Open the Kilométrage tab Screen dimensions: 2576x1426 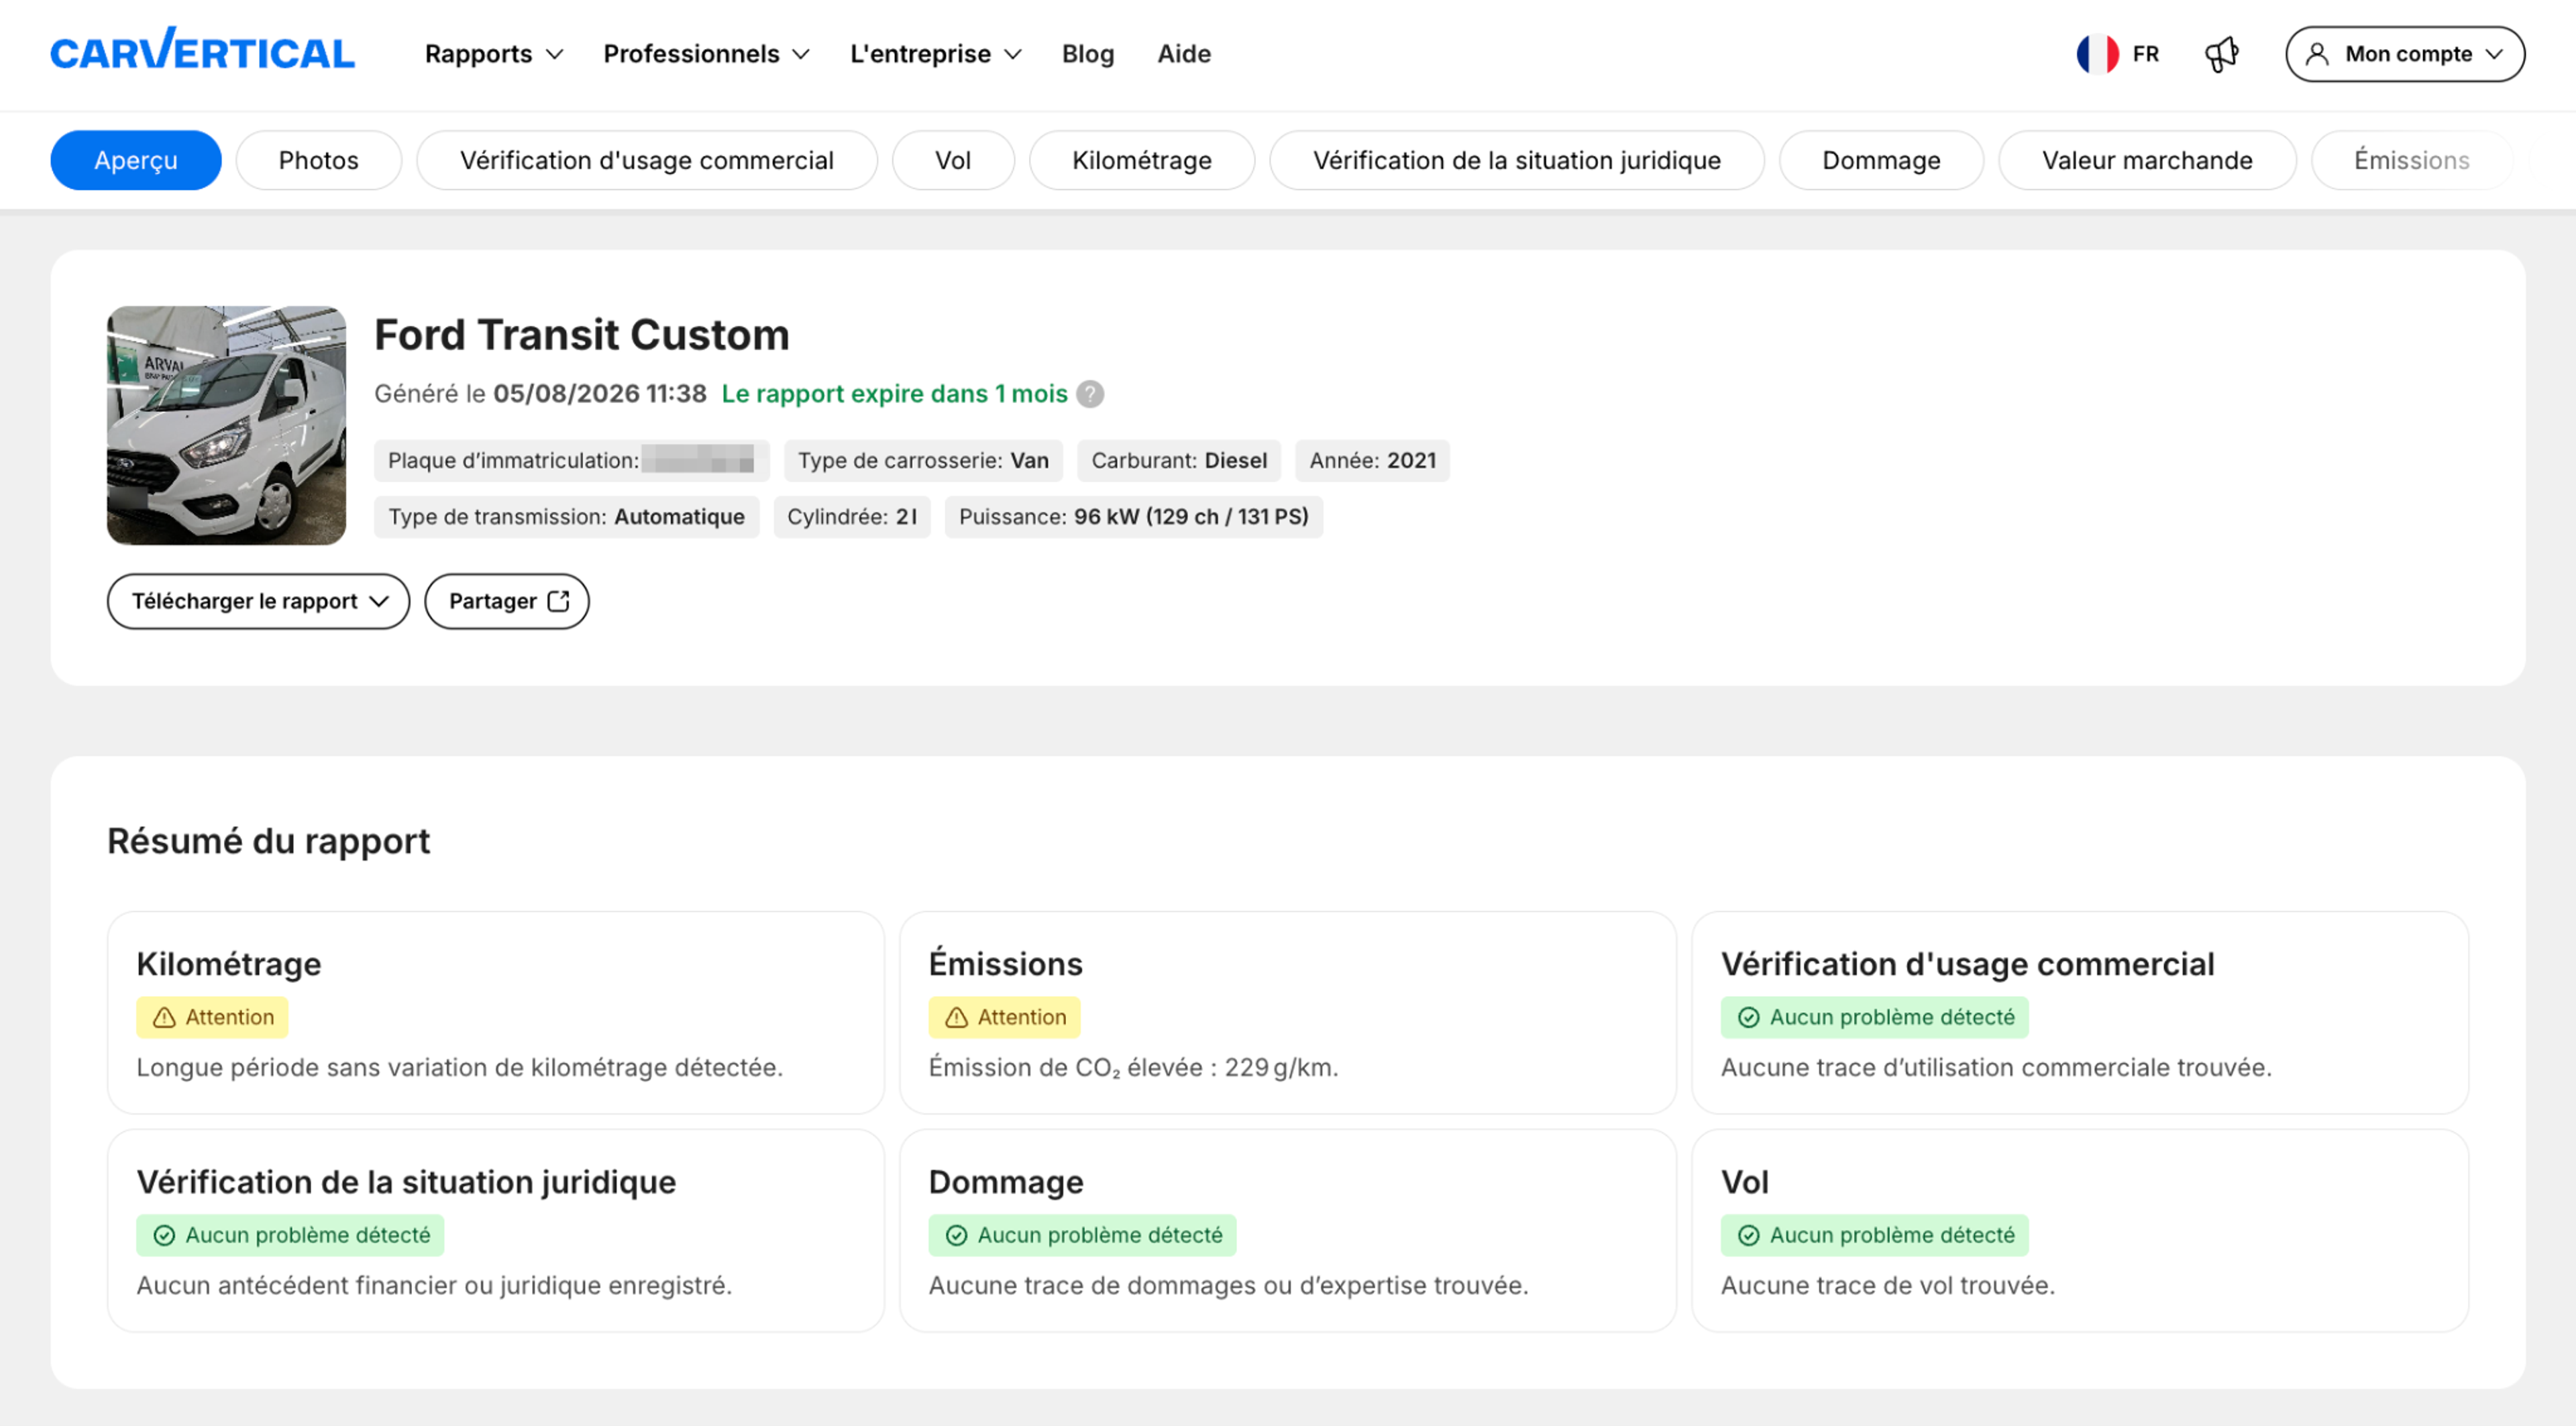click(x=1142, y=160)
